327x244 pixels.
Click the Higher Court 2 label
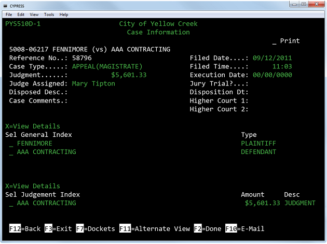coord(219,109)
